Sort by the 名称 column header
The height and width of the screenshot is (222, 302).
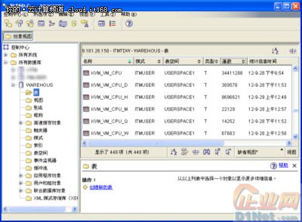pos(108,62)
